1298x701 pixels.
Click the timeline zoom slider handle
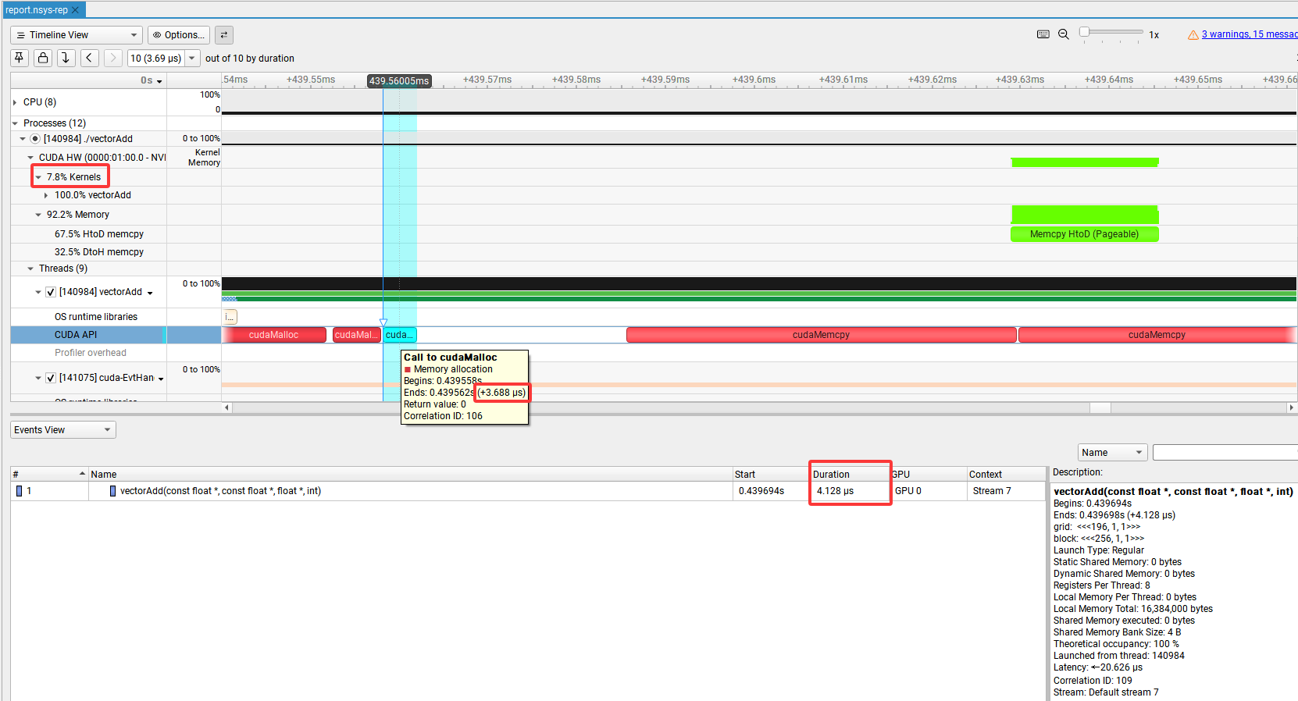click(1084, 32)
